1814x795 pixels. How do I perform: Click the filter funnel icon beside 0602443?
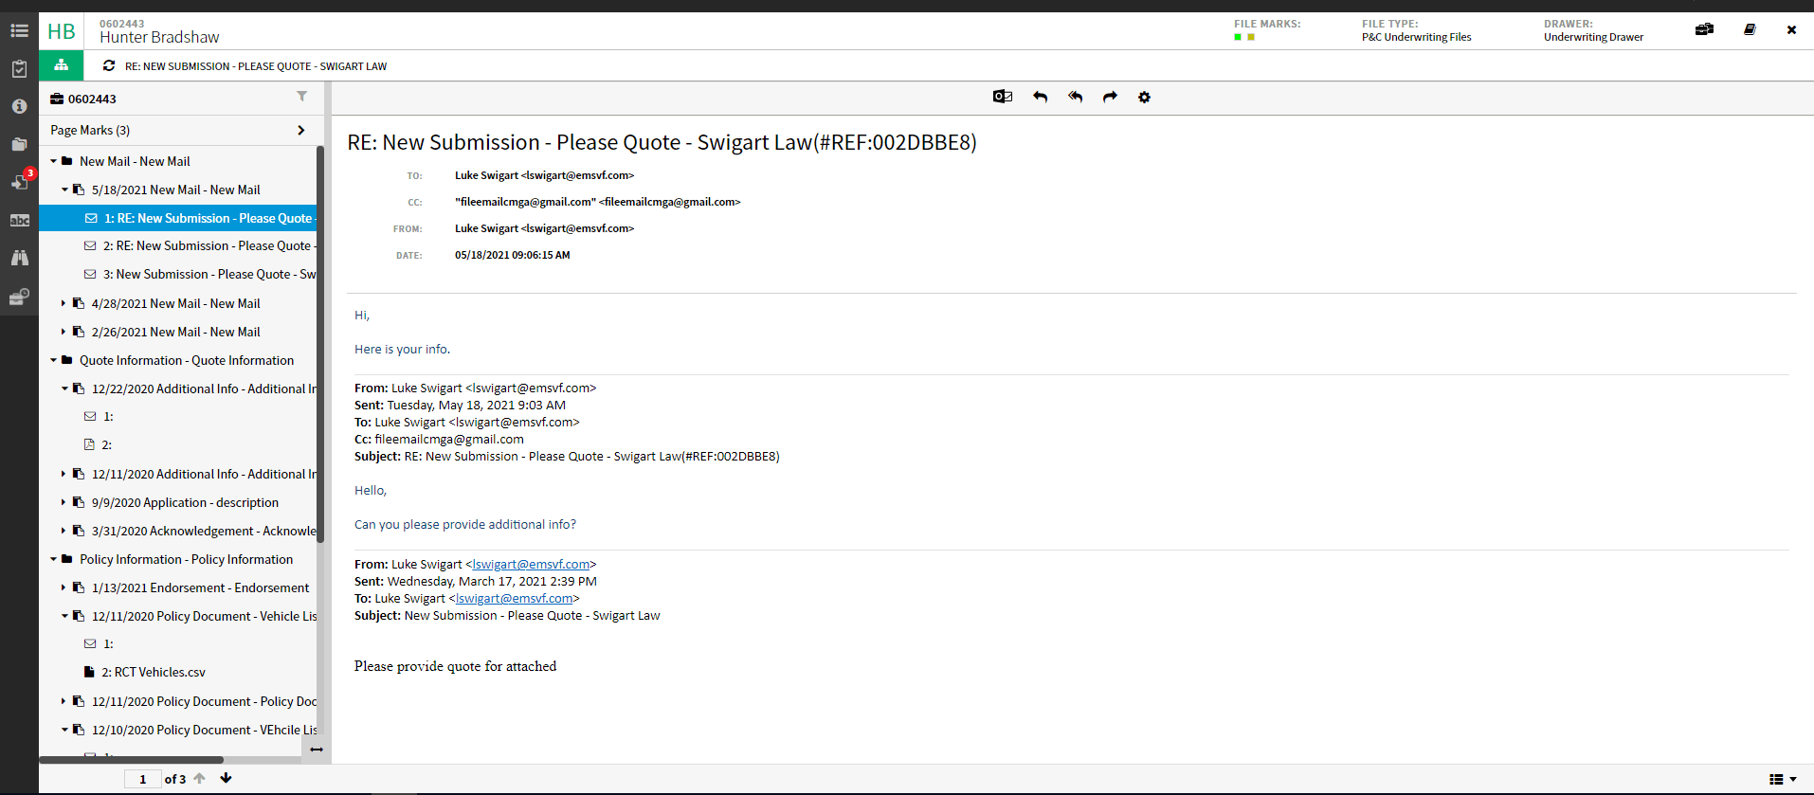click(301, 97)
